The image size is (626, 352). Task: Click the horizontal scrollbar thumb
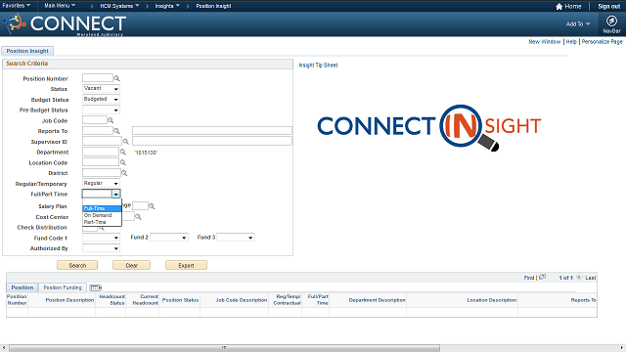point(224,348)
